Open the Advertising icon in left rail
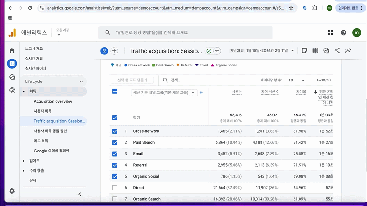 pos(12,90)
